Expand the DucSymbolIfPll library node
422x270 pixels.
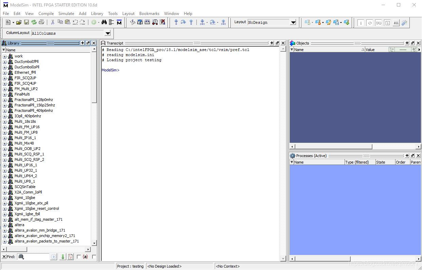[x=5, y=62]
